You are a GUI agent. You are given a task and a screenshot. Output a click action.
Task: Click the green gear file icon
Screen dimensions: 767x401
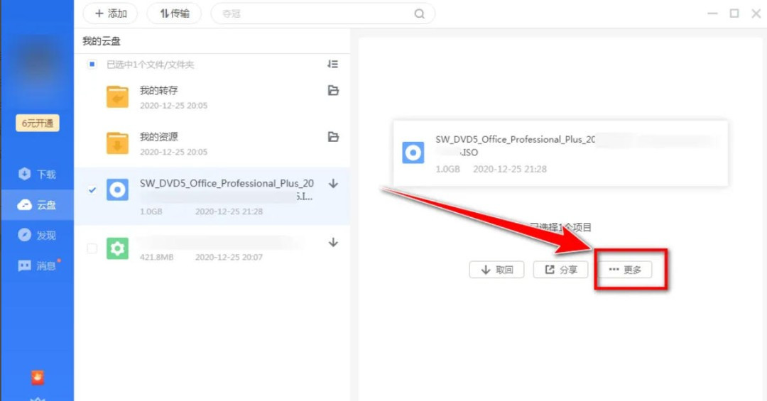pyautogui.click(x=117, y=248)
